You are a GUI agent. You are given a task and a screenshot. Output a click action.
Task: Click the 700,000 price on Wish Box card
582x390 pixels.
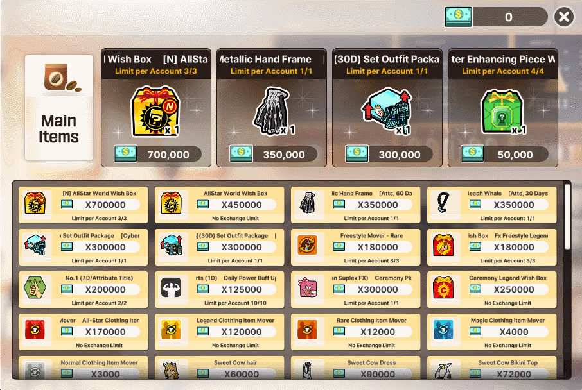[x=168, y=155]
